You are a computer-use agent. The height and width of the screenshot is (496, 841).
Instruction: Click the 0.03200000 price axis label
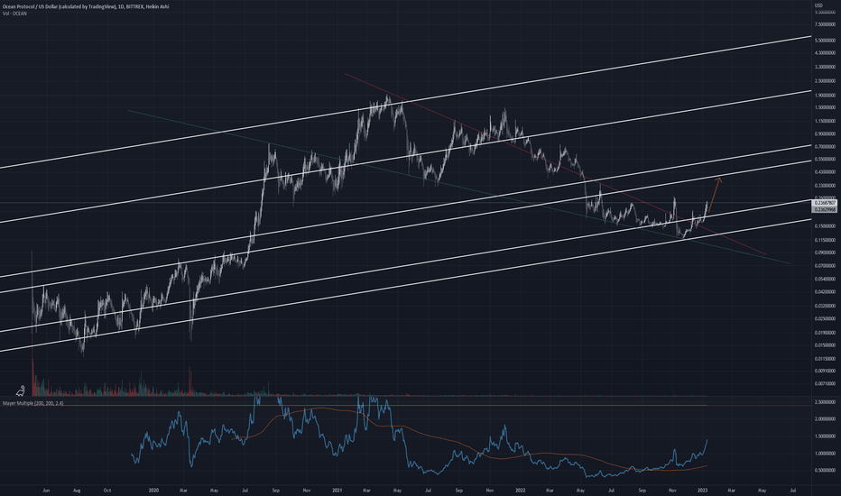tap(825, 307)
